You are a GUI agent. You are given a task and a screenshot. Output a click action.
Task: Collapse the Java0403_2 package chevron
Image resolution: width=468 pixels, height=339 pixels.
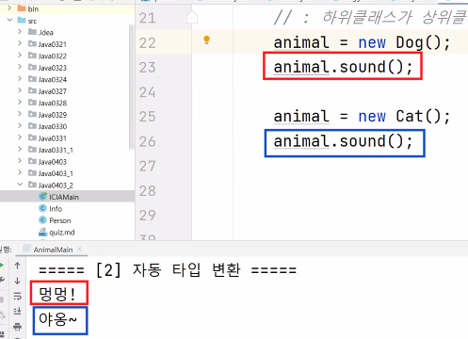pyautogui.click(x=20, y=185)
